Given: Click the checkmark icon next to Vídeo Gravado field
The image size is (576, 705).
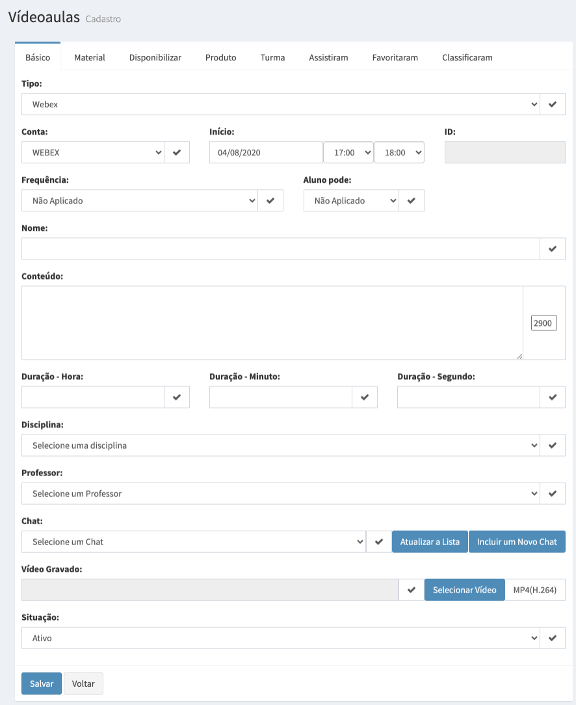Looking at the screenshot, I should (x=411, y=590).
